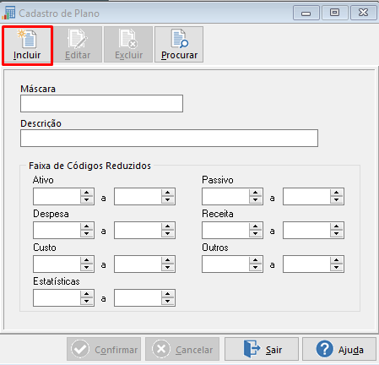Decrease the Outros end value

[x=337, y=268]
